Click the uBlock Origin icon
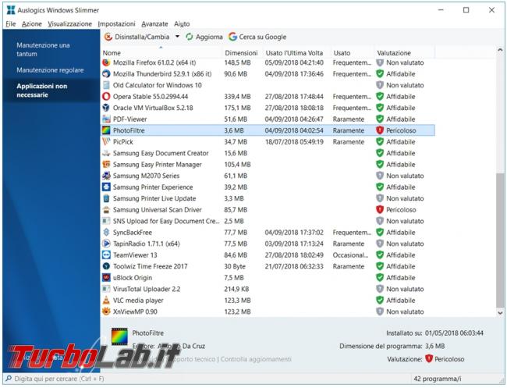The image size is (507, 388). (106, 278)
